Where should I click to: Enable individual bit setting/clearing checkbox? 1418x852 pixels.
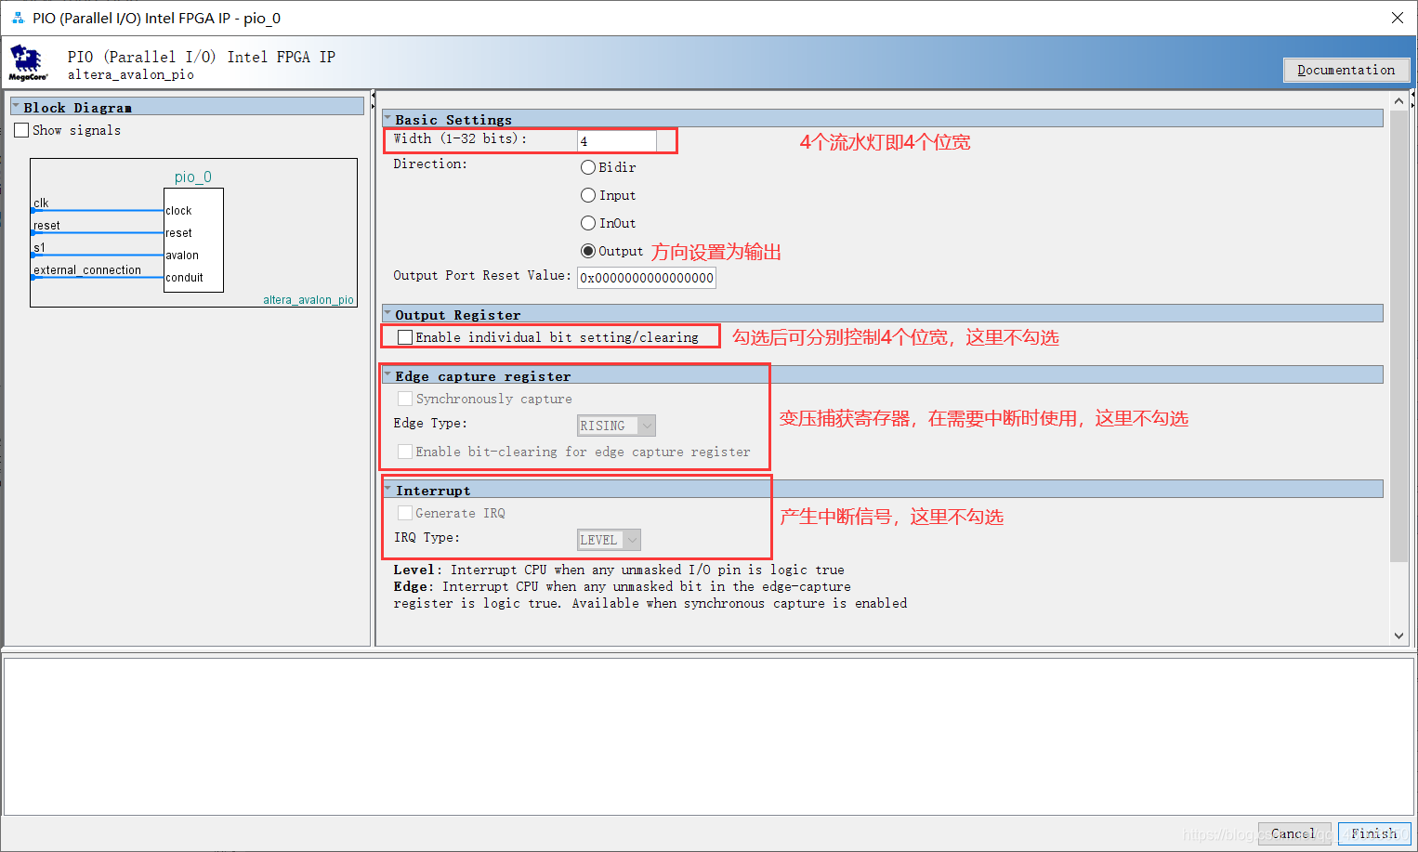pyautogui.click(x=405, y=337)
